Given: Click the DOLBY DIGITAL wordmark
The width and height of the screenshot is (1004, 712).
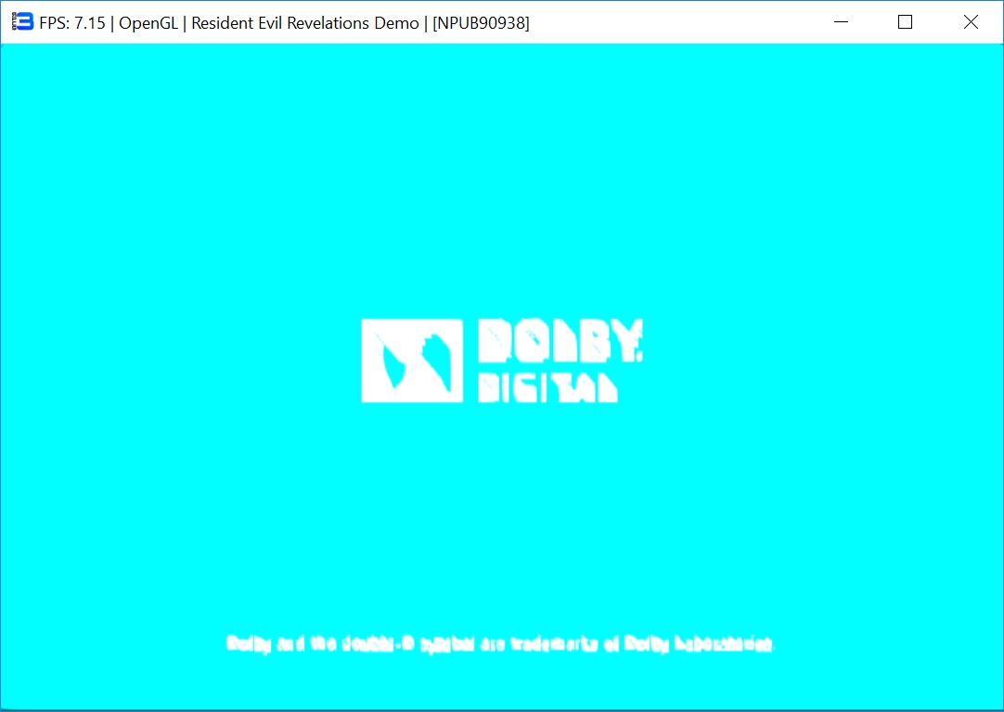Looking at the screenshot, I should click(560, 361).
